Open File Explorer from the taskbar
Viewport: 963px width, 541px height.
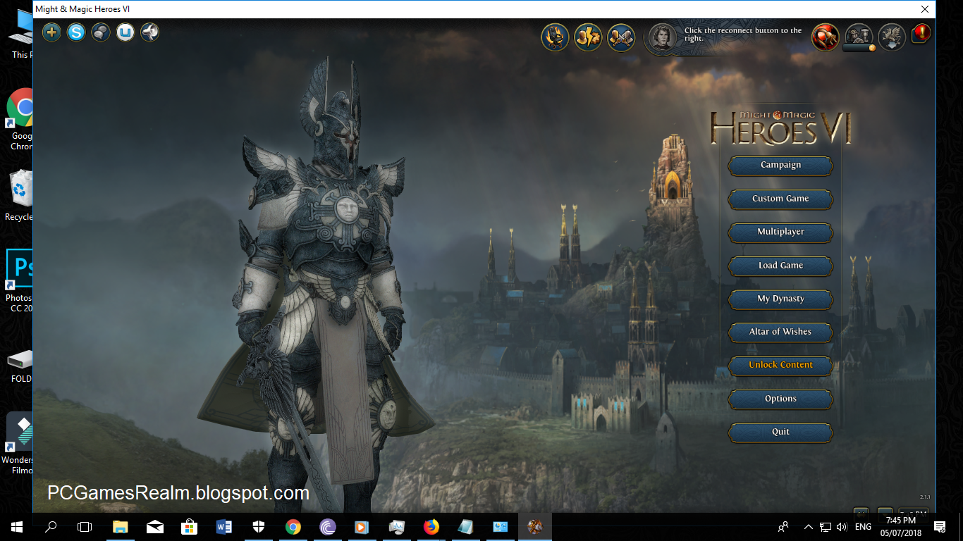click(x=121, y=526)
